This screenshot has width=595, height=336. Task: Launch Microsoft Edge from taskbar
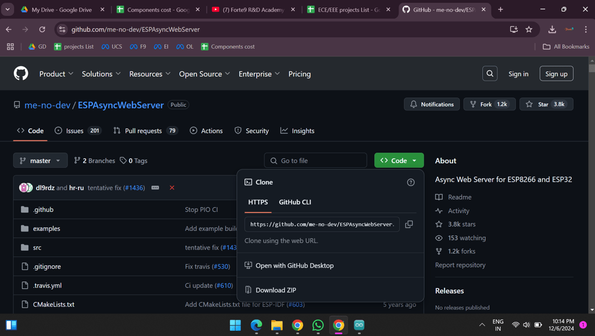[256, 325]
